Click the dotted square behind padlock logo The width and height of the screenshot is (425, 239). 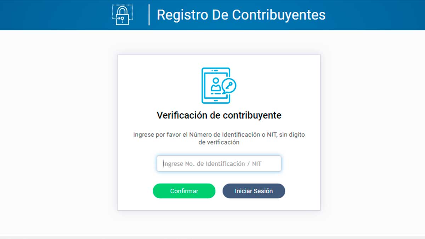[x=123, y=12]
